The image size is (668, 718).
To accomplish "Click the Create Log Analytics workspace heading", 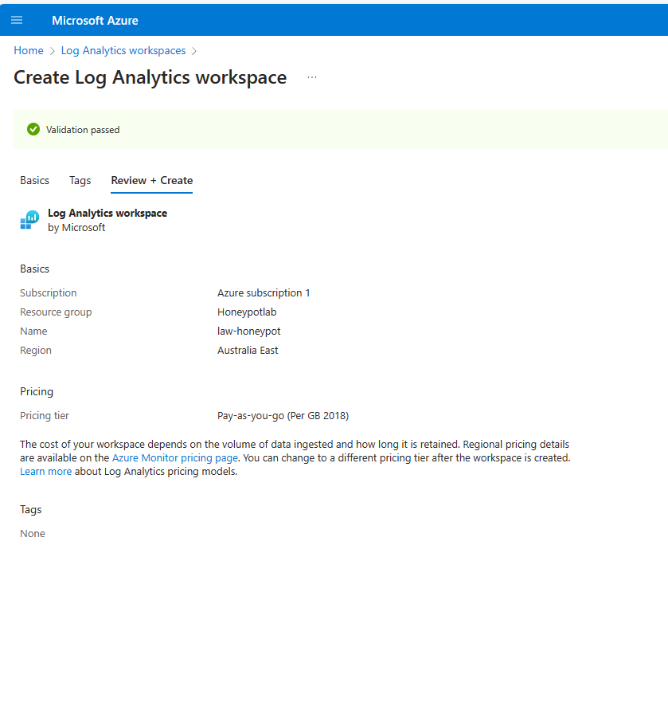I will click(x=150, y=77).
